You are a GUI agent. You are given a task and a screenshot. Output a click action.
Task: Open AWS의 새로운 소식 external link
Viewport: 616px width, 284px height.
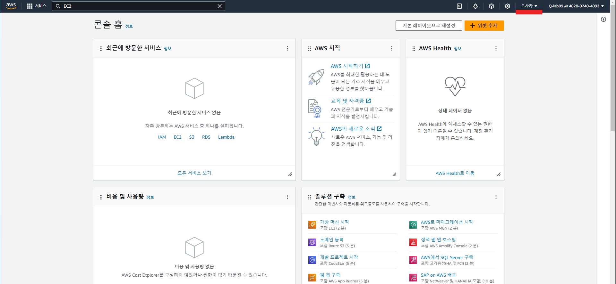click(356, 129)
